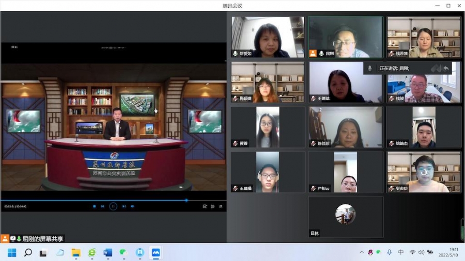The height and width of the screenshot is (261, 465).
Task: Click the return arrow in speaking bar
Action: (x=445, y=68)
